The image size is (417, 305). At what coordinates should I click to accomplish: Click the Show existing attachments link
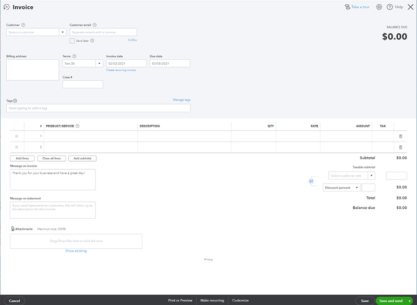click(76, 251)
